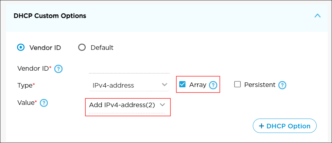This screenshot has width=332, height=143.
Task: Collapse the DHCP Custom Options section
Action: point(317,16)
